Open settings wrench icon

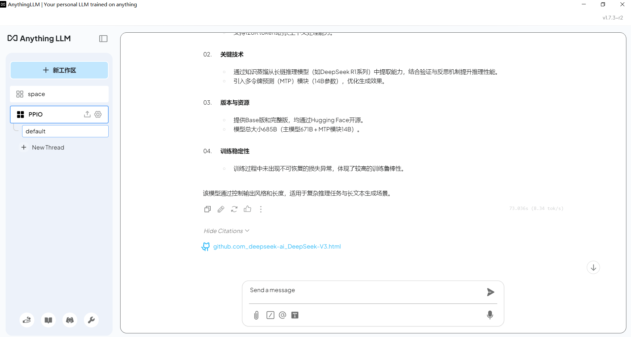91,320
